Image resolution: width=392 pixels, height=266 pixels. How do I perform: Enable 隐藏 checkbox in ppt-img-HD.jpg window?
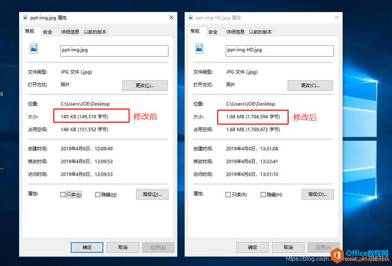tap(263, 195)
